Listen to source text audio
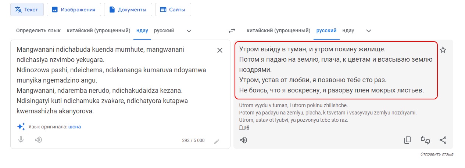Image resolution: width=465 pixels, height=168 pixels. point(39,140)
